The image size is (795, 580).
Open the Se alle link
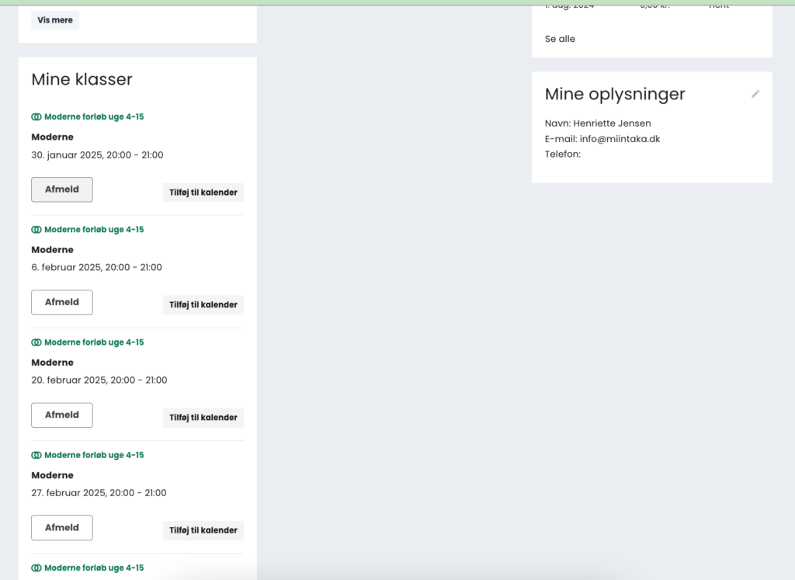pyautogui.click(x=560, y=39)
